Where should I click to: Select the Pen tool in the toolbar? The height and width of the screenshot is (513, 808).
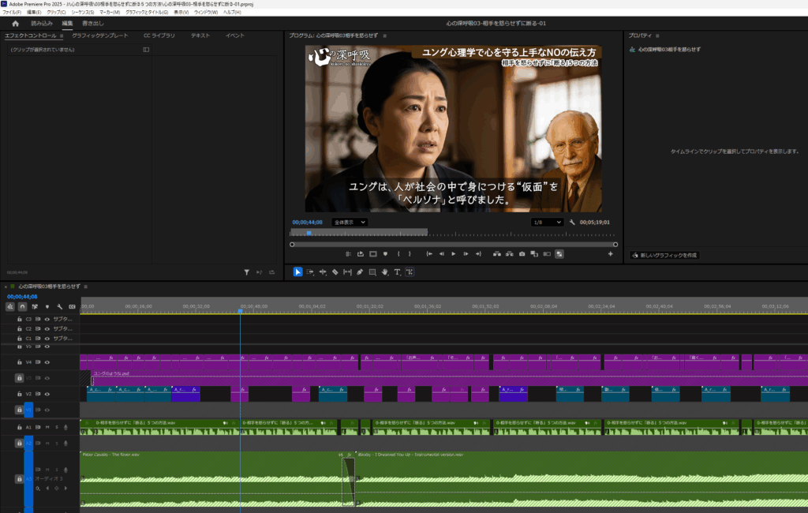coord(360,272)
